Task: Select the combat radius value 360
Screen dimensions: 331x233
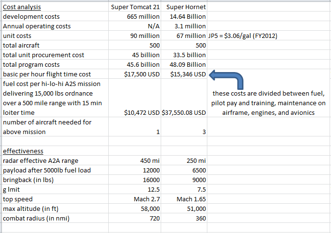Action: pos(184,218)
